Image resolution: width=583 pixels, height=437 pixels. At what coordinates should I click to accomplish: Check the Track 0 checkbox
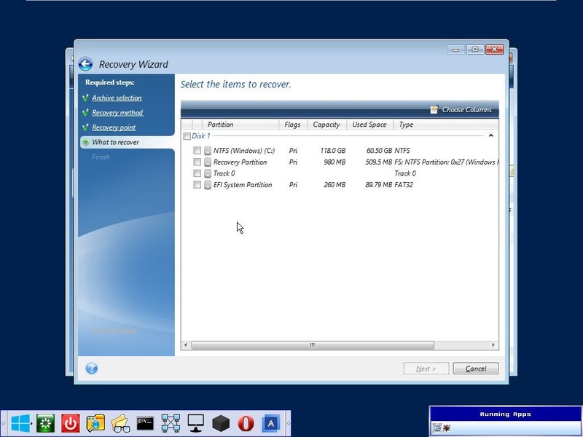pyautogui.click(x=197, y=173)
